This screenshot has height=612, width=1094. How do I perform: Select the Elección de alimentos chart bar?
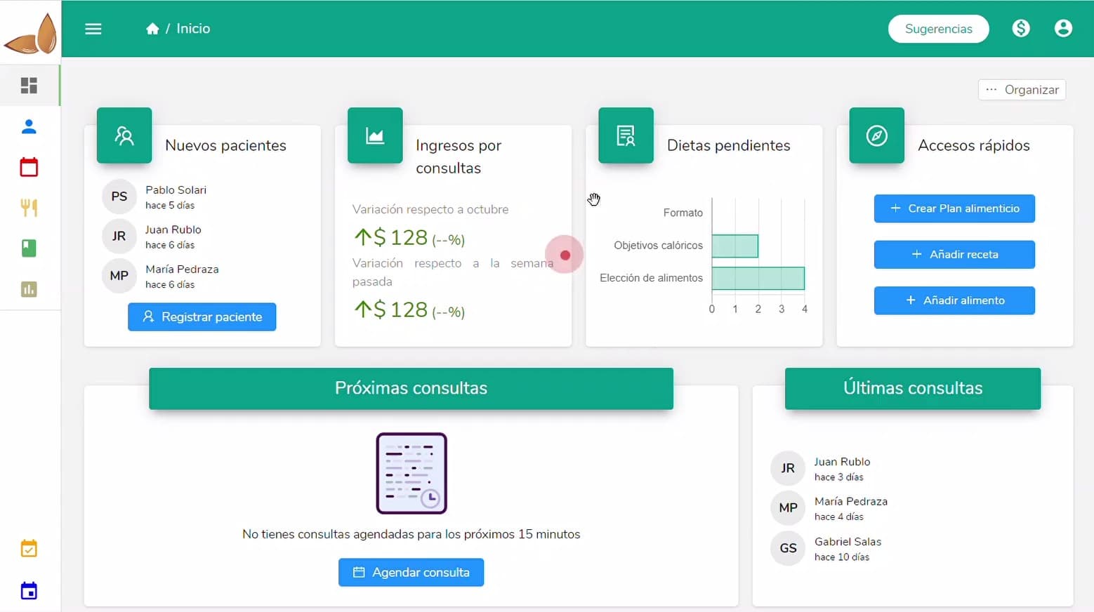(x=758, y=279)
